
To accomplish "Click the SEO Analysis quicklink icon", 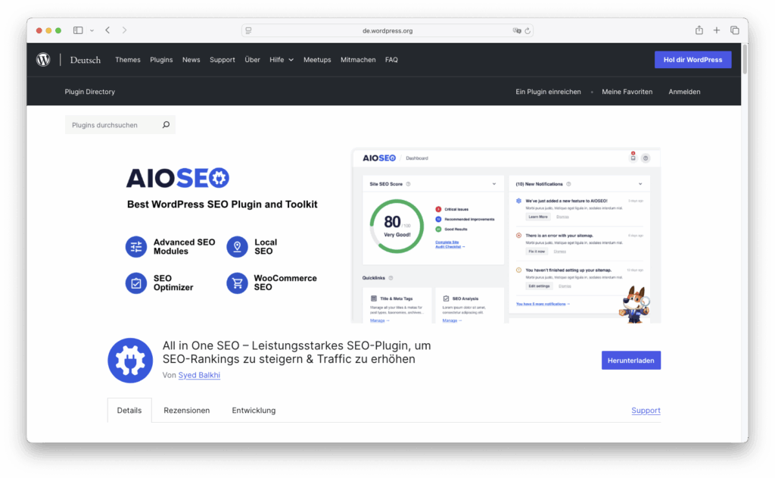I will 446,298.
